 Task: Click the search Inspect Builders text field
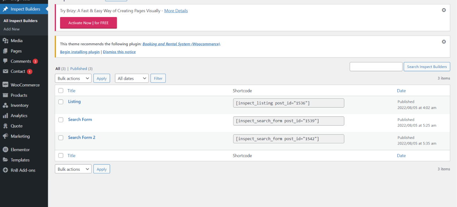[x=376, y=67]
